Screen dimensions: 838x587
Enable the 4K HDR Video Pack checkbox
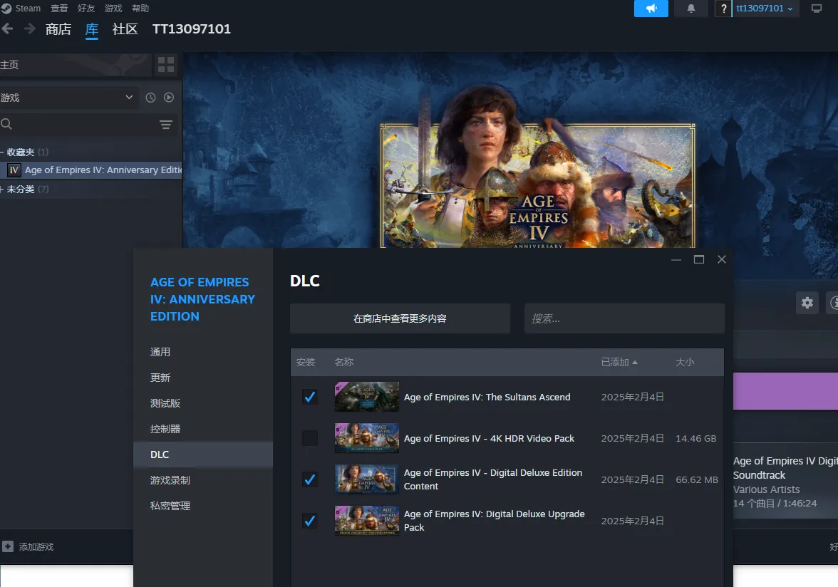point(310,438)
